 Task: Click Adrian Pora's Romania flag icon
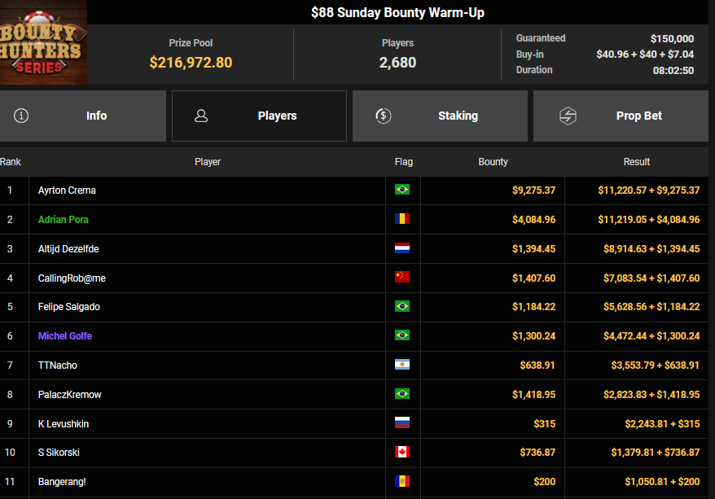tap(401, 220)
